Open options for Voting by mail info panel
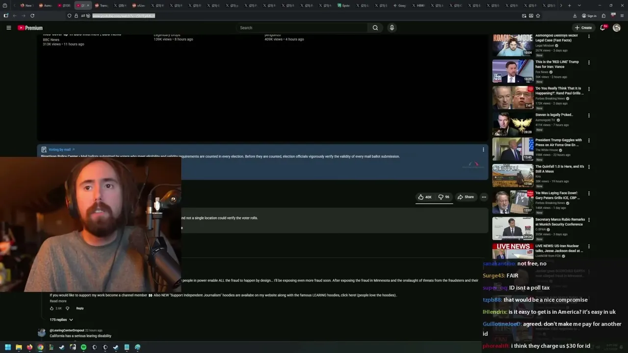Image resolution: width=628 pixels, height=353 pixels. pyautogui.click(x=483, y=150)
